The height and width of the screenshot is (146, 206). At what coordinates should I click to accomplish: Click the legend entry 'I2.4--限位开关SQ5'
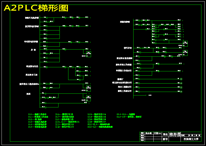[x=97, y=117]
